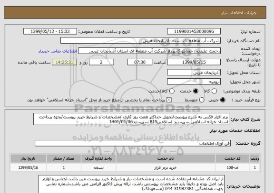Click the شماره نیاز label
This screenshot has height=193, width=274.
251,32
